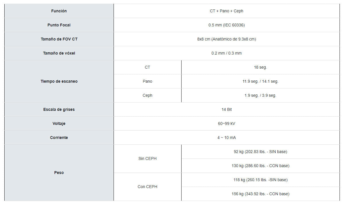Viewport: 345px width, 205px height.
Task: Select the 18 seg. CT scan time
Action: (x=260, y=67)
